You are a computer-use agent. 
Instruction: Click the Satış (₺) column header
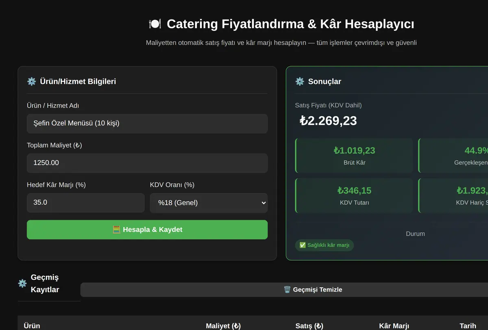[309, 326]
